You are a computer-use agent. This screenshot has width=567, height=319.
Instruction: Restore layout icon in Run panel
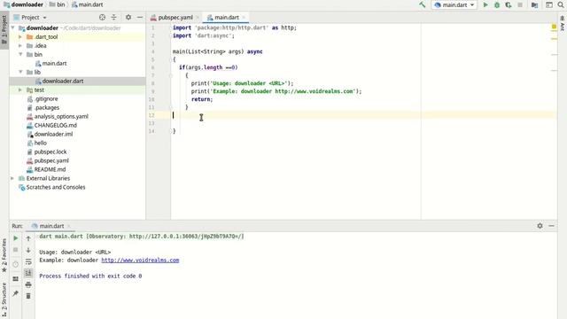16,279
